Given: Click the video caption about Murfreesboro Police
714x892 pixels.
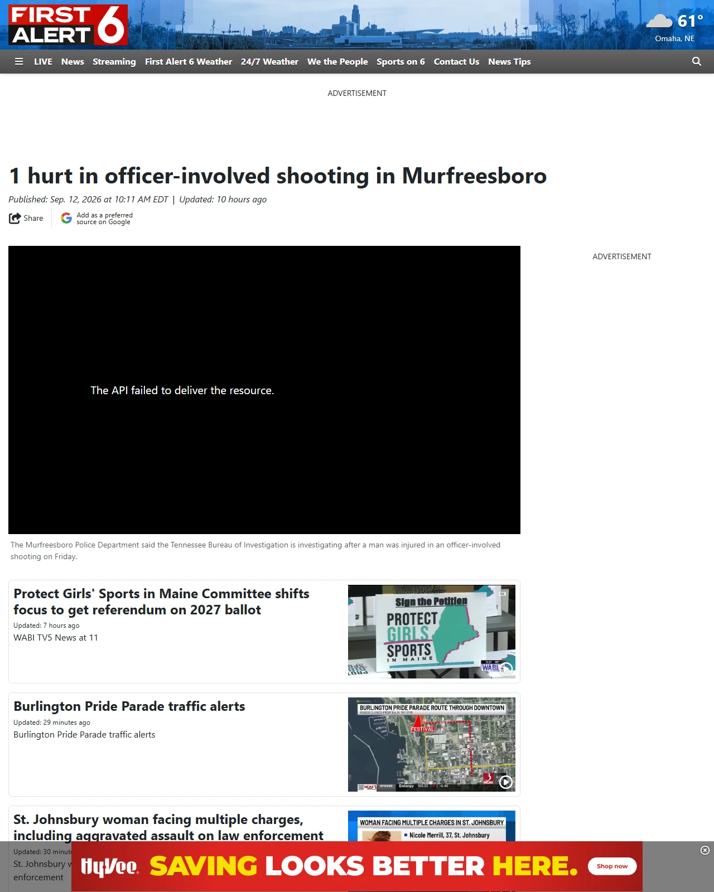Looking at the screenshot, I should (255, 551).
